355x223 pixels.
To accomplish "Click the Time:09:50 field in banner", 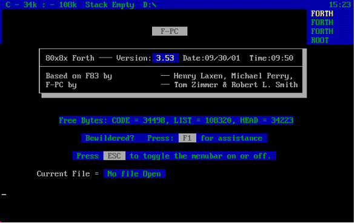I will [271, 58].
